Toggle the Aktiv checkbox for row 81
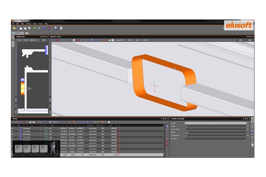Image resolution: width=266 pixels, height=177 pixels. pyautogui.click(x=18, y=137)
